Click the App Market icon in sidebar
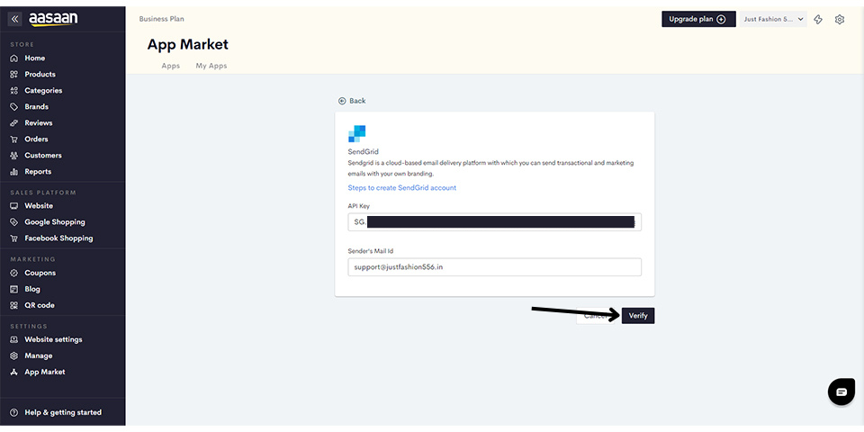The height and width of the screenshot is (432, 864). 14,372
